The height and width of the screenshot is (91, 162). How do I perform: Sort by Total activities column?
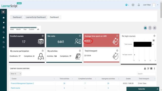pos(64,79)
